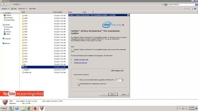Select the 0413 folder icon
198x111 pixels.
point(23,48)
